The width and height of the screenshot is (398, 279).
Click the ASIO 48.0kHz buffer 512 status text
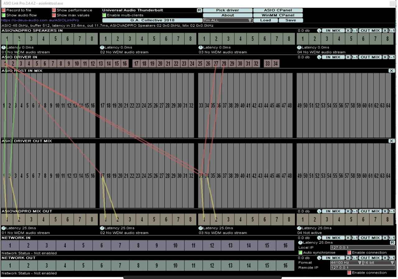coord(107,26)
